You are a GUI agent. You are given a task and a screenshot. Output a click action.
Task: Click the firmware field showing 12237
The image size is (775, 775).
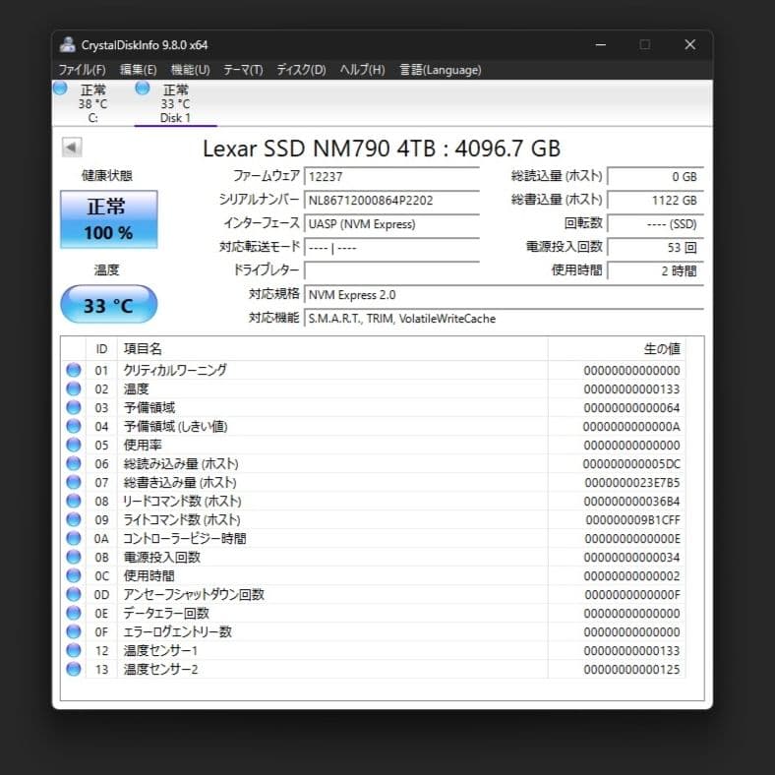coord(392,176)
